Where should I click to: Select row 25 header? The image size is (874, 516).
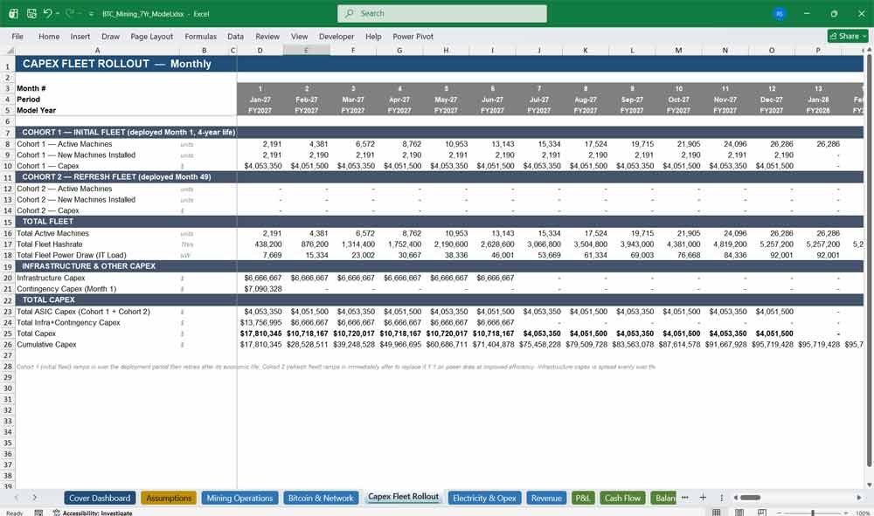(8, 334)
